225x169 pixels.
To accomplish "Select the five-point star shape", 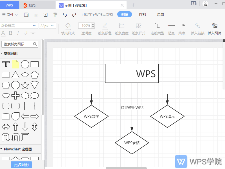I will tap(25, 85).
